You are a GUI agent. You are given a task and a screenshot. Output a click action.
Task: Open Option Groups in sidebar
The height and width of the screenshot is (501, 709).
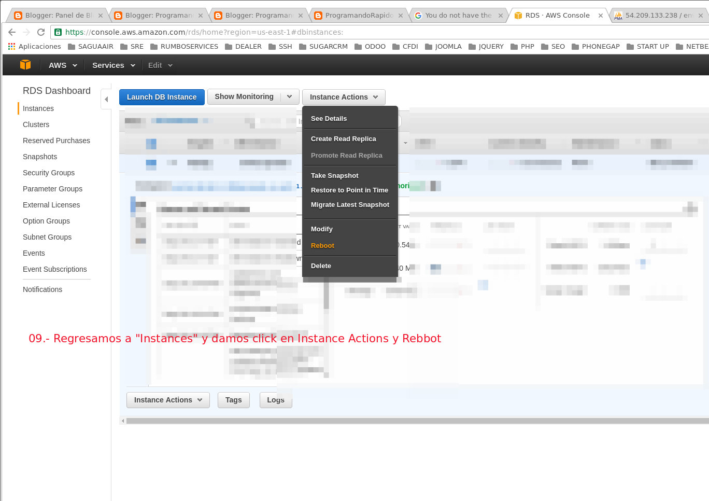tap(46, 221)
